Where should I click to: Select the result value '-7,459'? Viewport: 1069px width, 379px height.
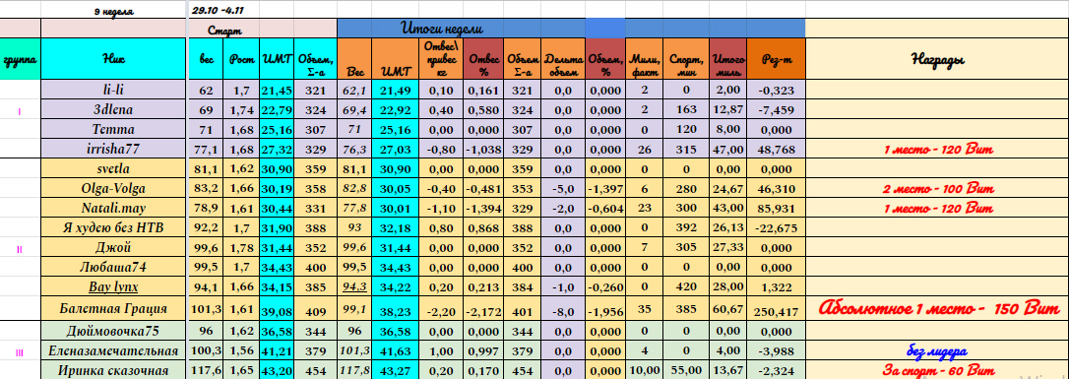click(776, 109)
